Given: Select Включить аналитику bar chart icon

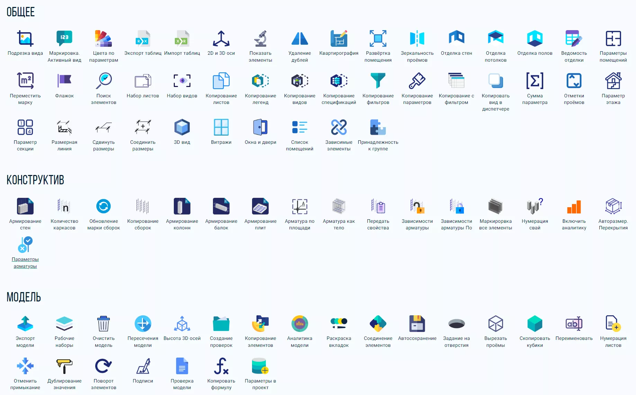Looking at the screenshot, I should [574, 207].
